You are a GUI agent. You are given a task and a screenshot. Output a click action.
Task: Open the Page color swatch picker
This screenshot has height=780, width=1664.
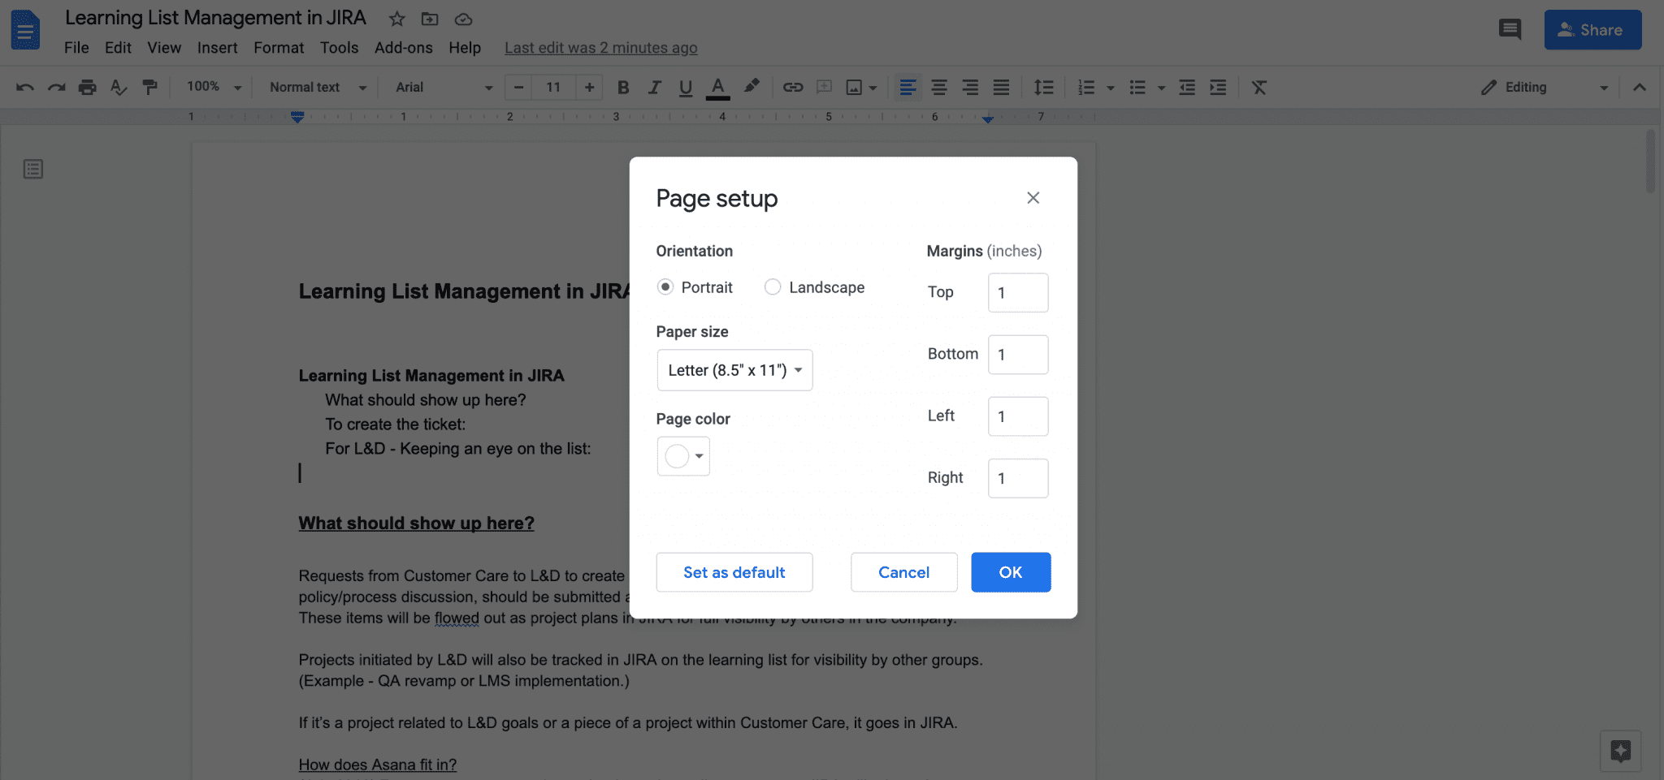pyautogui.click(x=683, y=456)
